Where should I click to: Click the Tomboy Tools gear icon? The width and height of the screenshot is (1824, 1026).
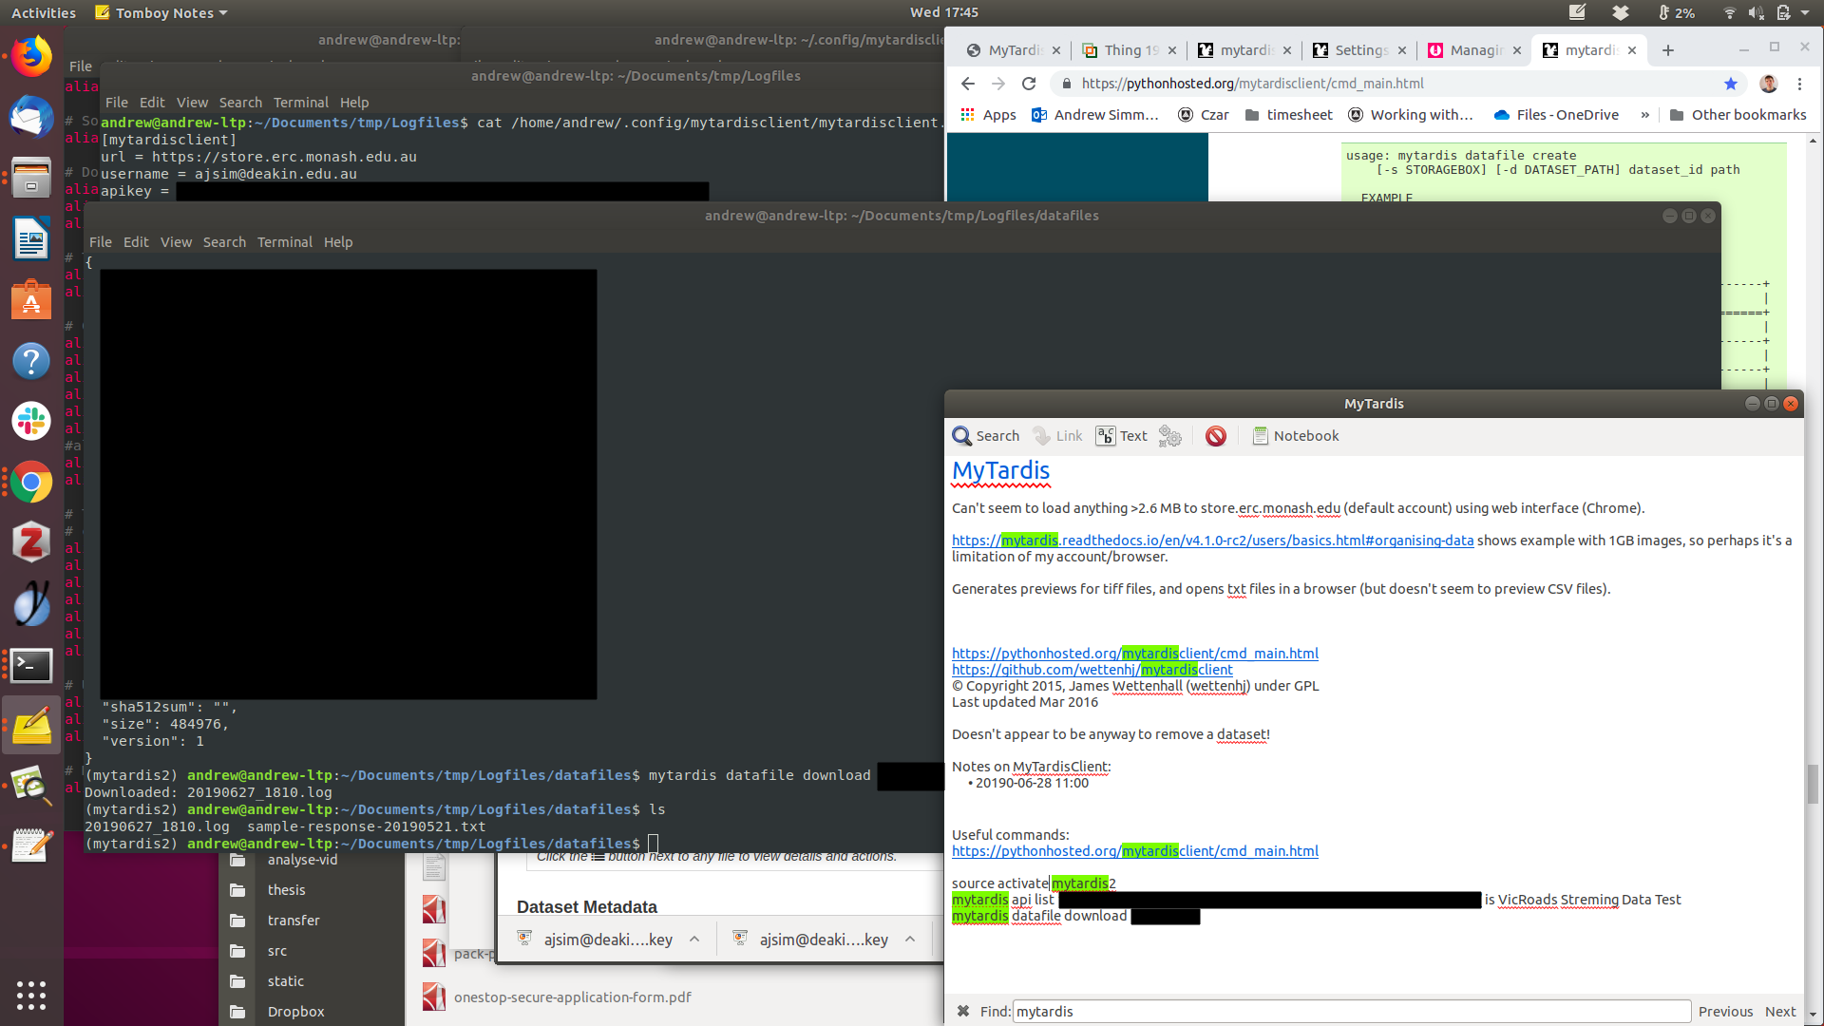click(x=1170, y=436)
